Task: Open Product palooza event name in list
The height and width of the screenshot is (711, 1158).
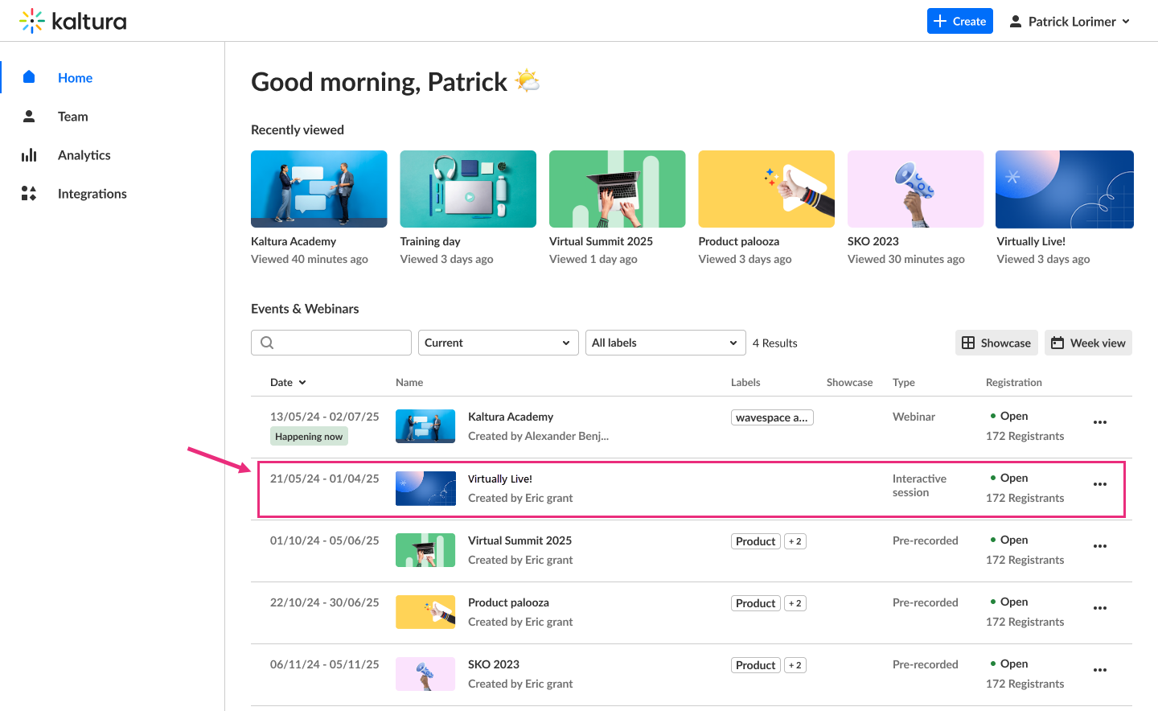Action: coord(508,602)
